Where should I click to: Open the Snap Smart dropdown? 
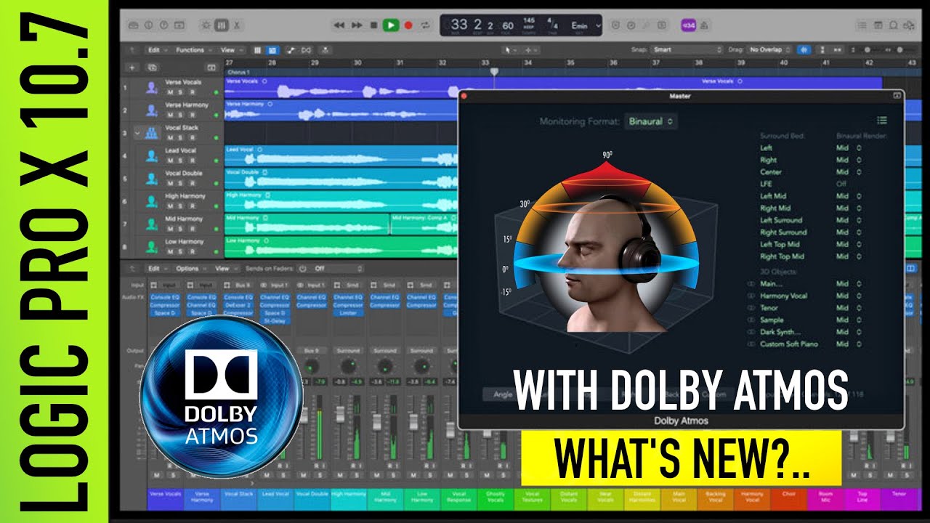coord(687,50)
